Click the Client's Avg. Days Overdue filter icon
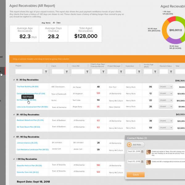 point(103,72)
